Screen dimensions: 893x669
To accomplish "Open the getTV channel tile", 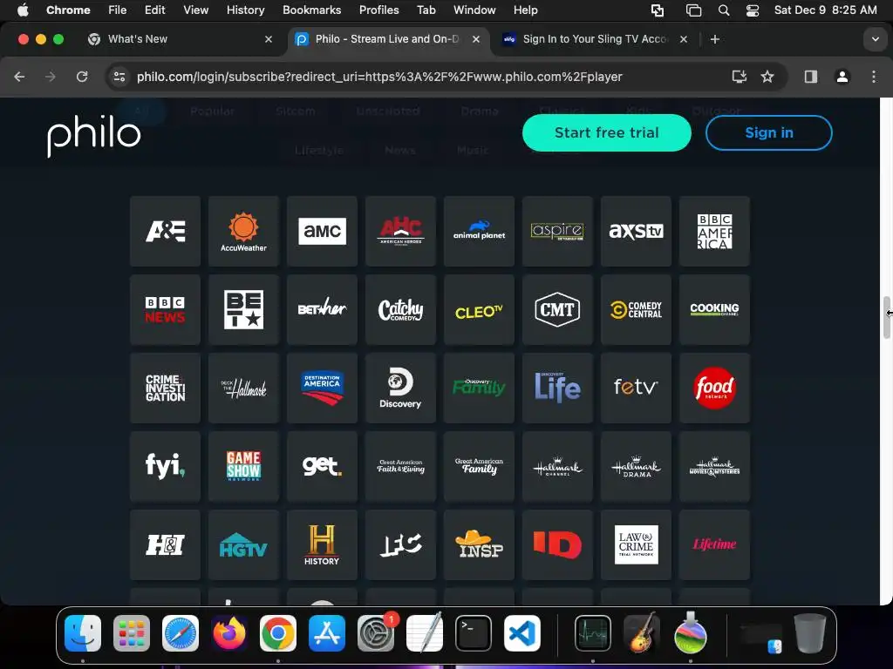I will pyautogui.click(x=323, y=467).
